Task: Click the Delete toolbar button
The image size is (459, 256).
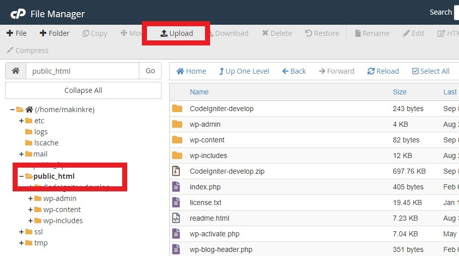Action: [x=277, y=33]
